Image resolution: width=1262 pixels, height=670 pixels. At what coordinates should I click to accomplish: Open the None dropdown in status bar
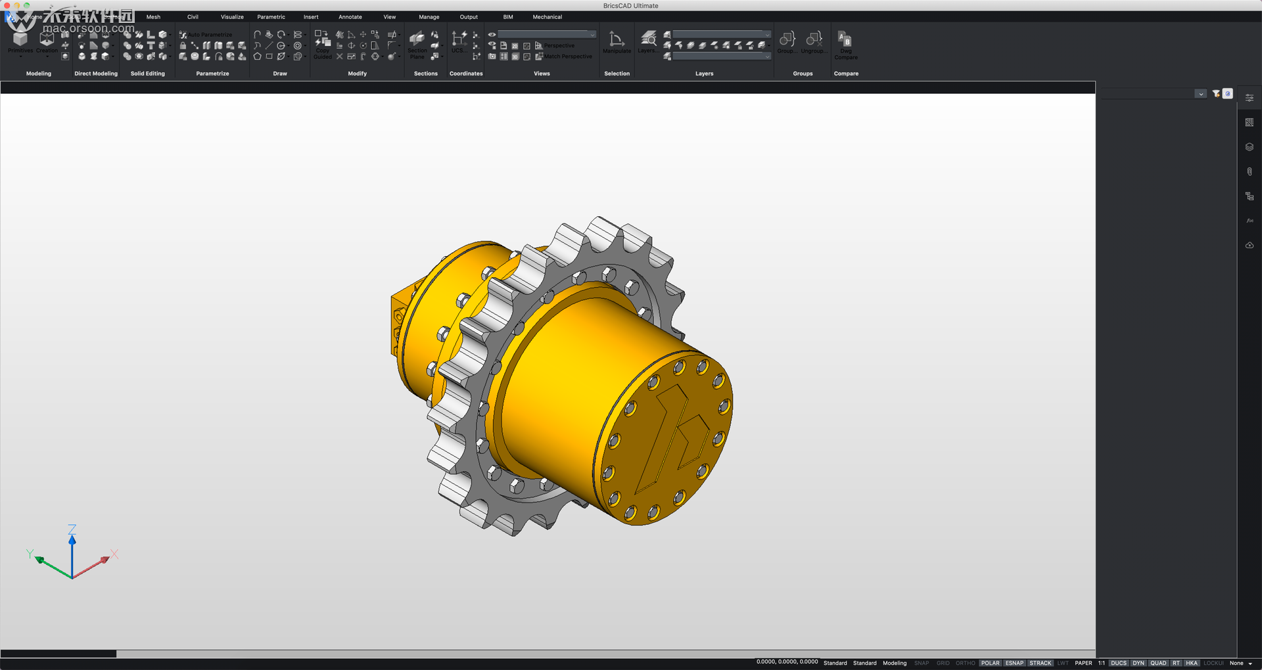1241,663
